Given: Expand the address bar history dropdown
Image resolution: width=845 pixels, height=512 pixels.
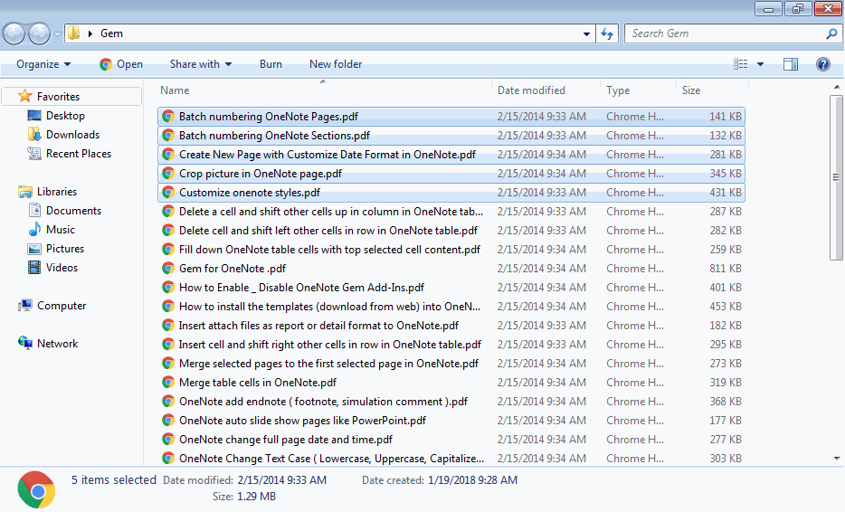Looking at the screenshot, I should 588,33.
